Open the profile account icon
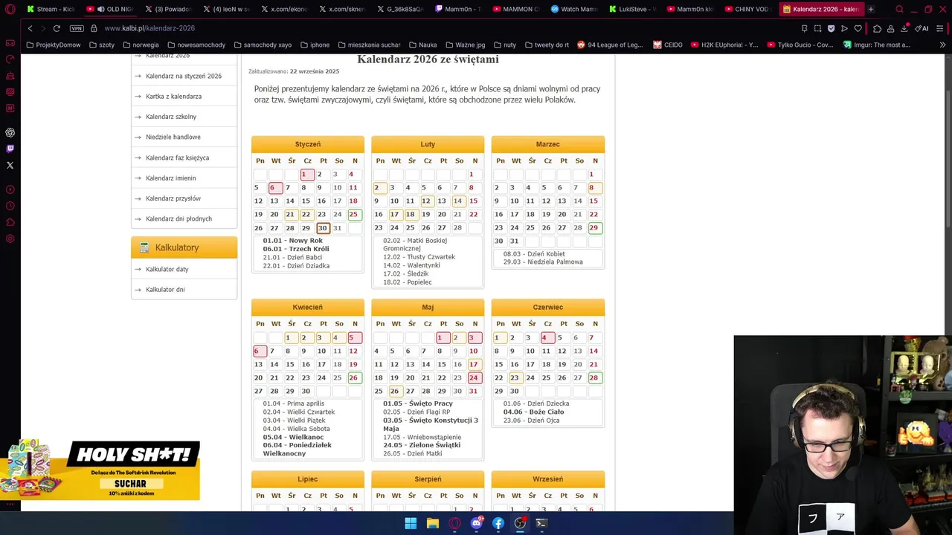This screenshot has width=952, height=535. coord(890,28)
